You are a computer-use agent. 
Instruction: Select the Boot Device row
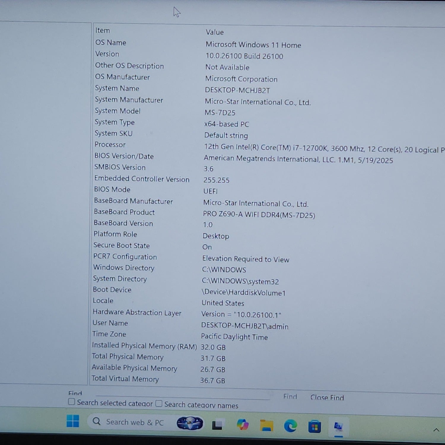pyautogui.click(x=112, y=290)
